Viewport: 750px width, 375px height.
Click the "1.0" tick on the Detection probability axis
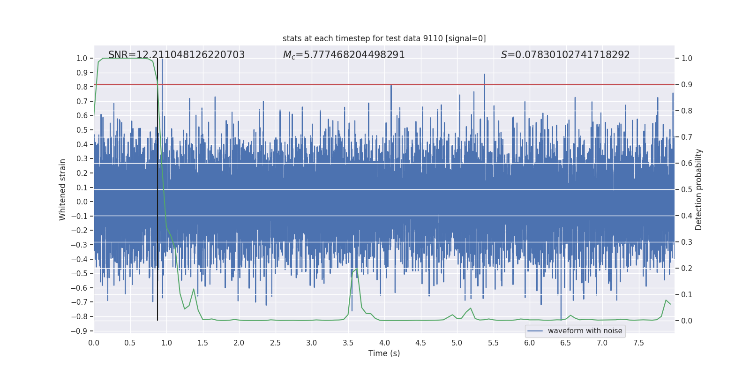(x=687, y=59)
